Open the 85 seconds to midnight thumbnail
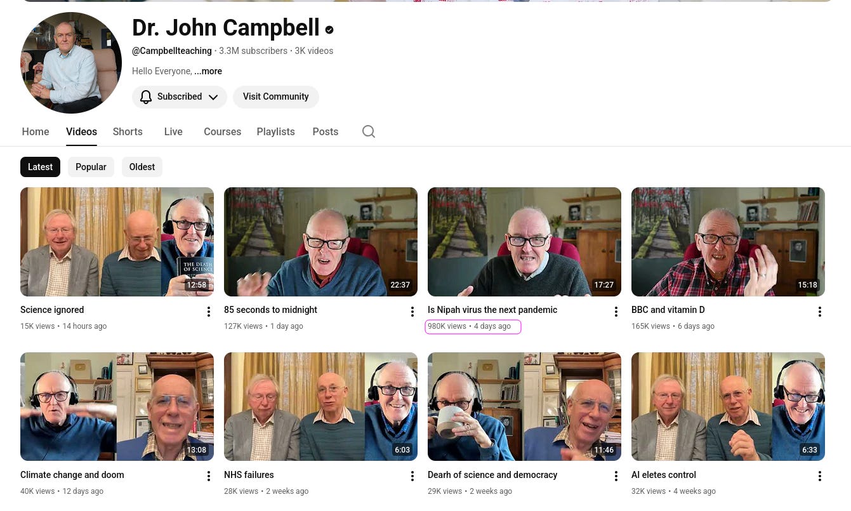This screenshot has width=851, height=511. tap(320, 242)
